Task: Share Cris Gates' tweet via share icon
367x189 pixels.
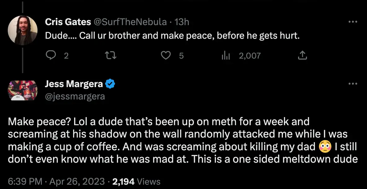Action: click(x=302, y=55)
